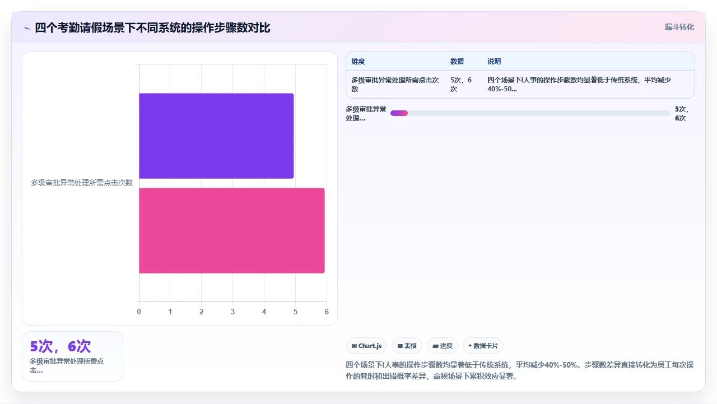Click the page title 四个考勤请假场景下不同系统的操作步骤数对比
Screen dimensions: 717x404
pyautogui.click(x=152, y=27)
